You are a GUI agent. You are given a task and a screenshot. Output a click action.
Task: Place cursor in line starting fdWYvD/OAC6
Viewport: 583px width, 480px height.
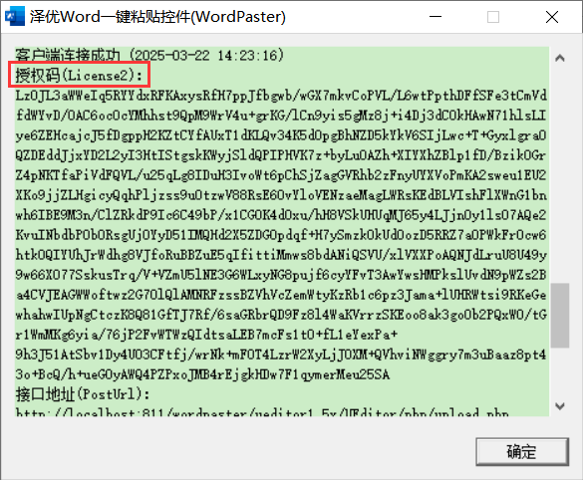click(281, 116)
